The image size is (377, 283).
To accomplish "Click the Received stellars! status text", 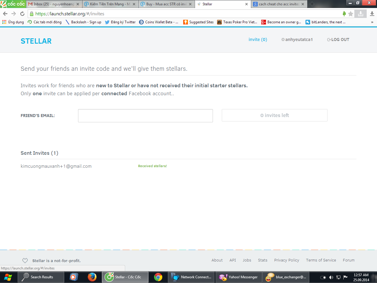I will pyautogui.click(x=153, y=166).
